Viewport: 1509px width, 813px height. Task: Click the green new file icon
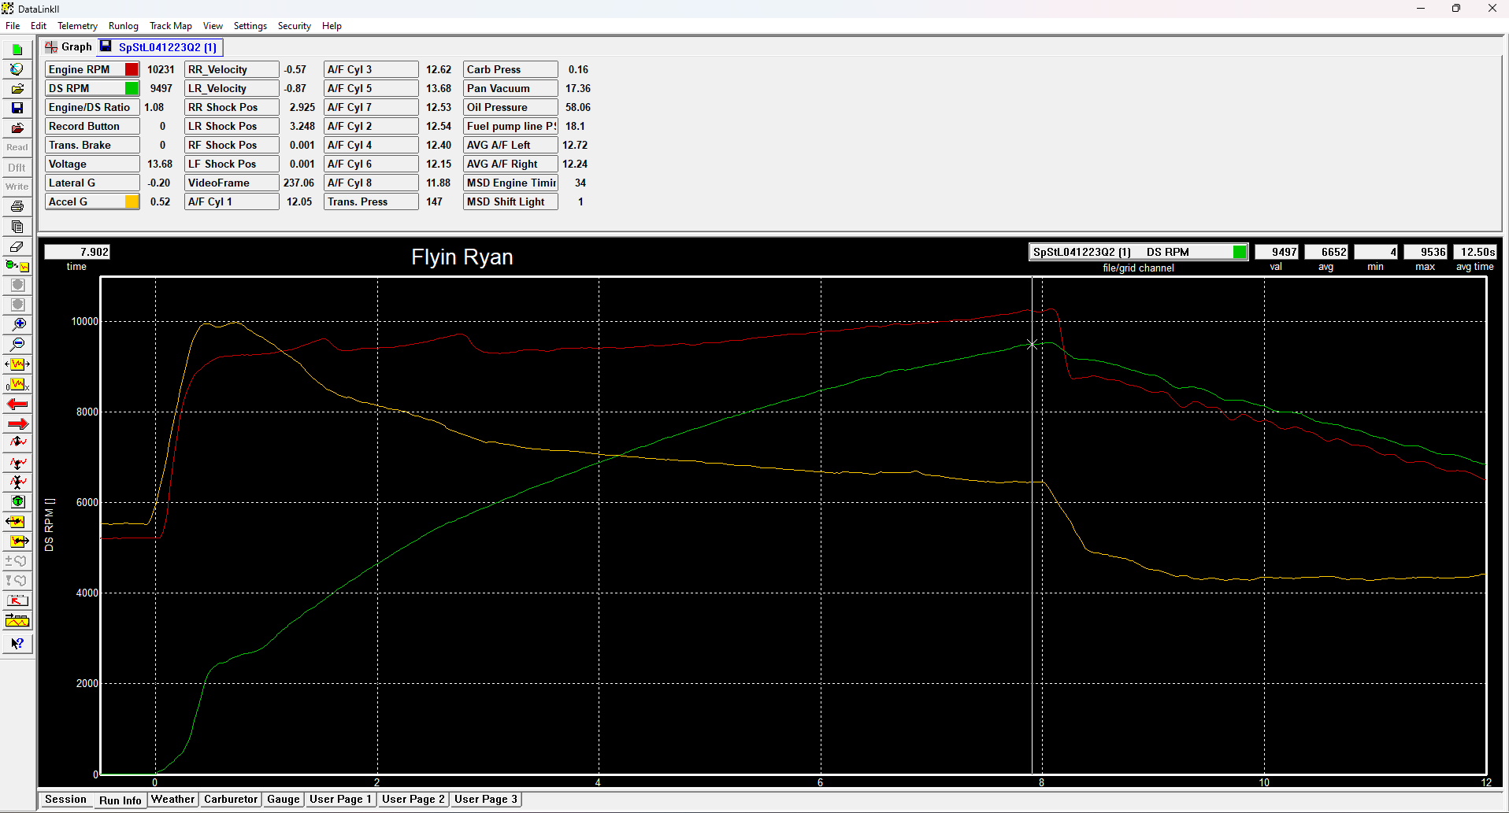click(x=17, y=50)
